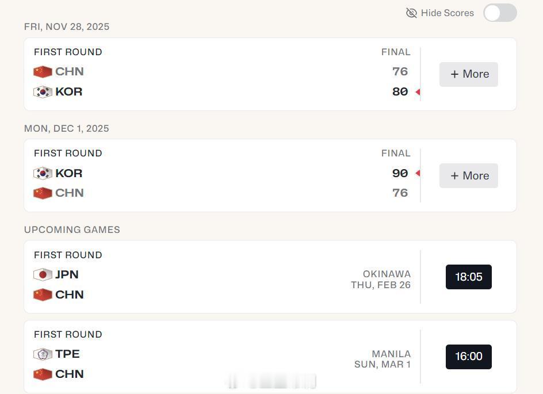Click the crossed-eye Hide Scores icon
Image resolution: width=543 pixels, height=394 pixels.
tap(411, 13)
